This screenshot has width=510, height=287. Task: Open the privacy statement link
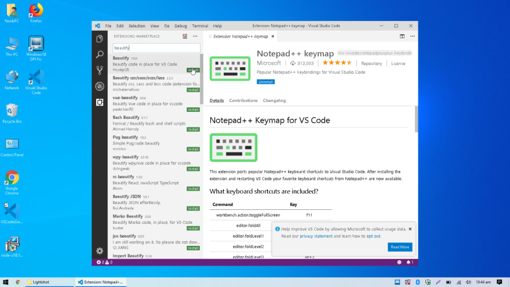point(316,236)
